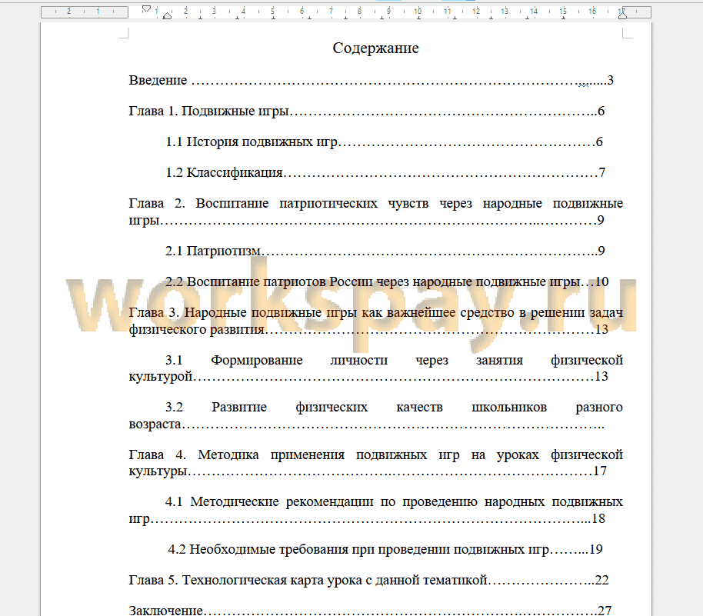Viewport: 703px width, 616px height.
Task: Click page number 18 after 'игр'
Action: [x=598, y=518]
